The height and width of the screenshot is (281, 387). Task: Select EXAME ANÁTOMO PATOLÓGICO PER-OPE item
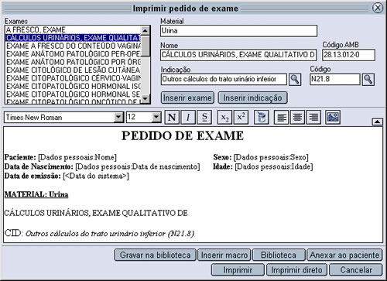(x=73, y=54)
